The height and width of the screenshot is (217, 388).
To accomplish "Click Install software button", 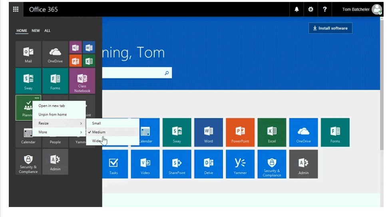I will click(330, 28).
